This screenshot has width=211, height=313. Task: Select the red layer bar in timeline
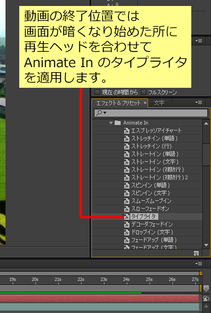[x=99, y=298]
